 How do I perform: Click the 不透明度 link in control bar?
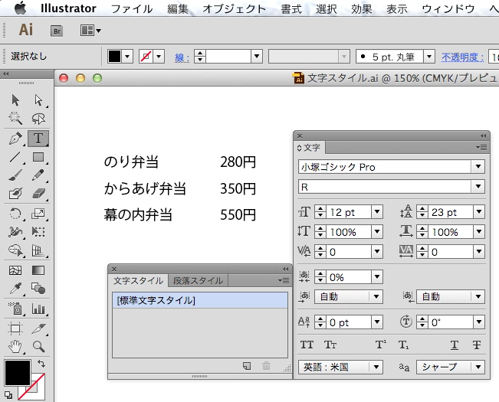pyautogui.click(x=462, y=57)
